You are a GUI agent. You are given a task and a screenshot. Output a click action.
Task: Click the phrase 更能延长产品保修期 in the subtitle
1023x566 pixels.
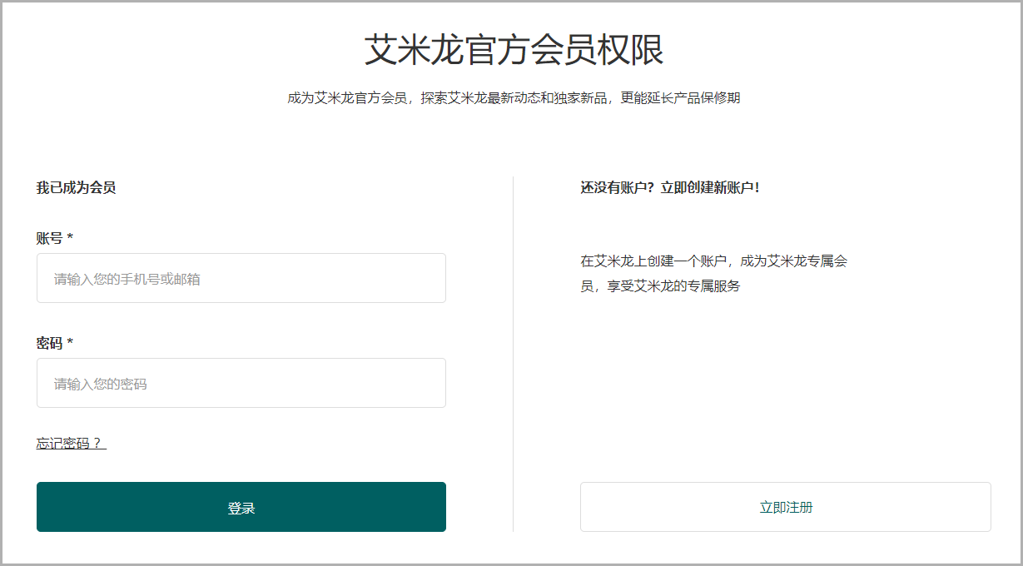click(680, 98)
